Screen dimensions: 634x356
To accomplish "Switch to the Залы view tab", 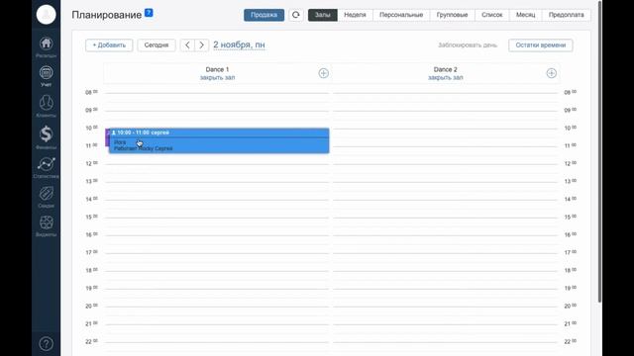I will (x=323, y=15).
